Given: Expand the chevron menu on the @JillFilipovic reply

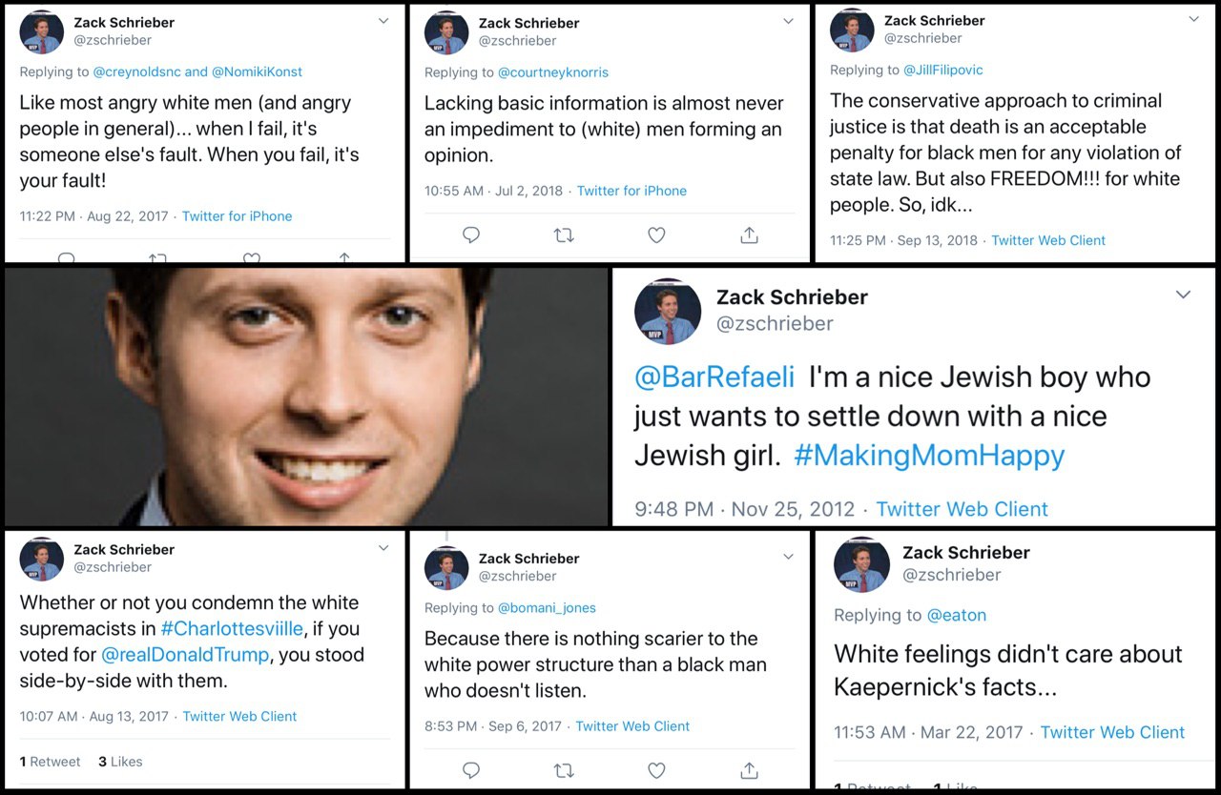Looking at the screenshot, I should [1194, 19].
